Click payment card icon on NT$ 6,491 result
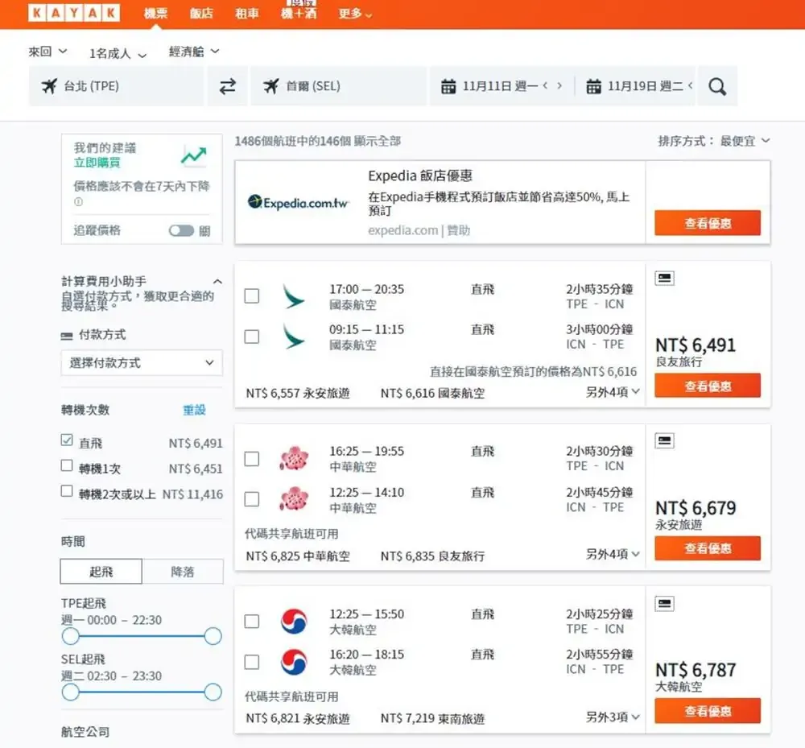The width and height of the screenshot is (805, 748). point(664,279)
